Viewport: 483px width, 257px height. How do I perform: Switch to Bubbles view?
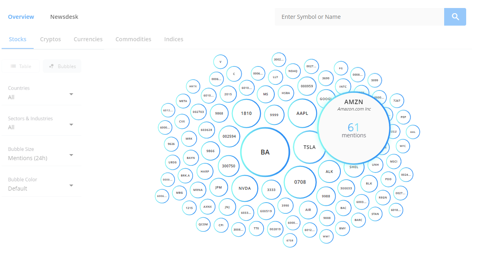[62, 66]
